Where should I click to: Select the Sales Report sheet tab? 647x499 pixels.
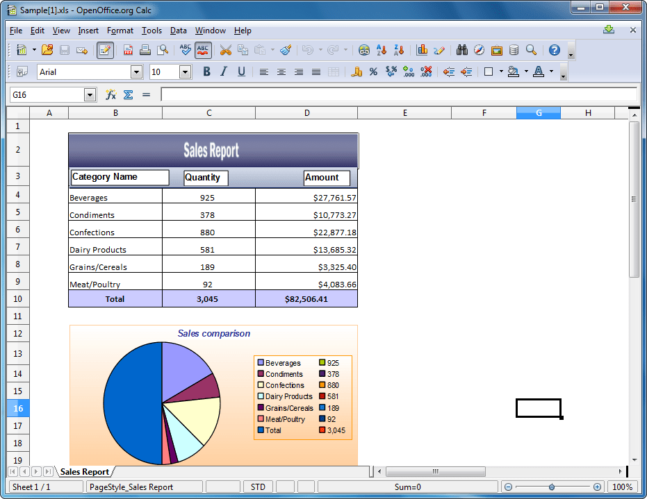point(85,472)
